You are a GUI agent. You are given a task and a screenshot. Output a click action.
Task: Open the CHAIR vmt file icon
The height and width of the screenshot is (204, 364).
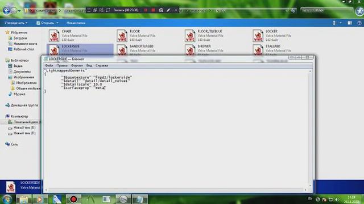tap(54, 36)
